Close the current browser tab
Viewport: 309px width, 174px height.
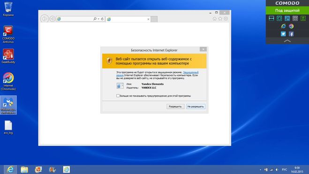point(148,19)
